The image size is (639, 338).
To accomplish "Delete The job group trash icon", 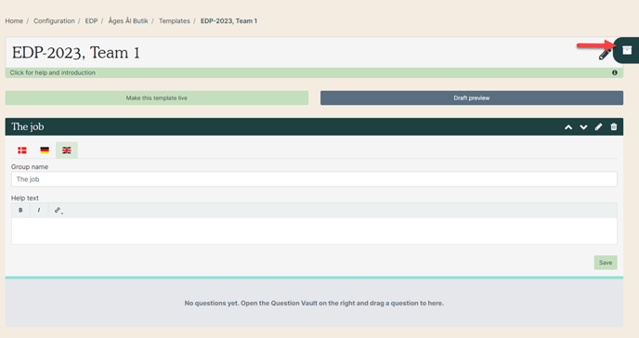I will point(614,126).
